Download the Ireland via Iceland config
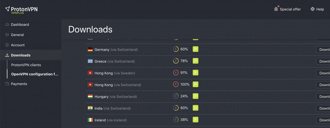Viewport: 330px width, 128px height. point(323,120)
